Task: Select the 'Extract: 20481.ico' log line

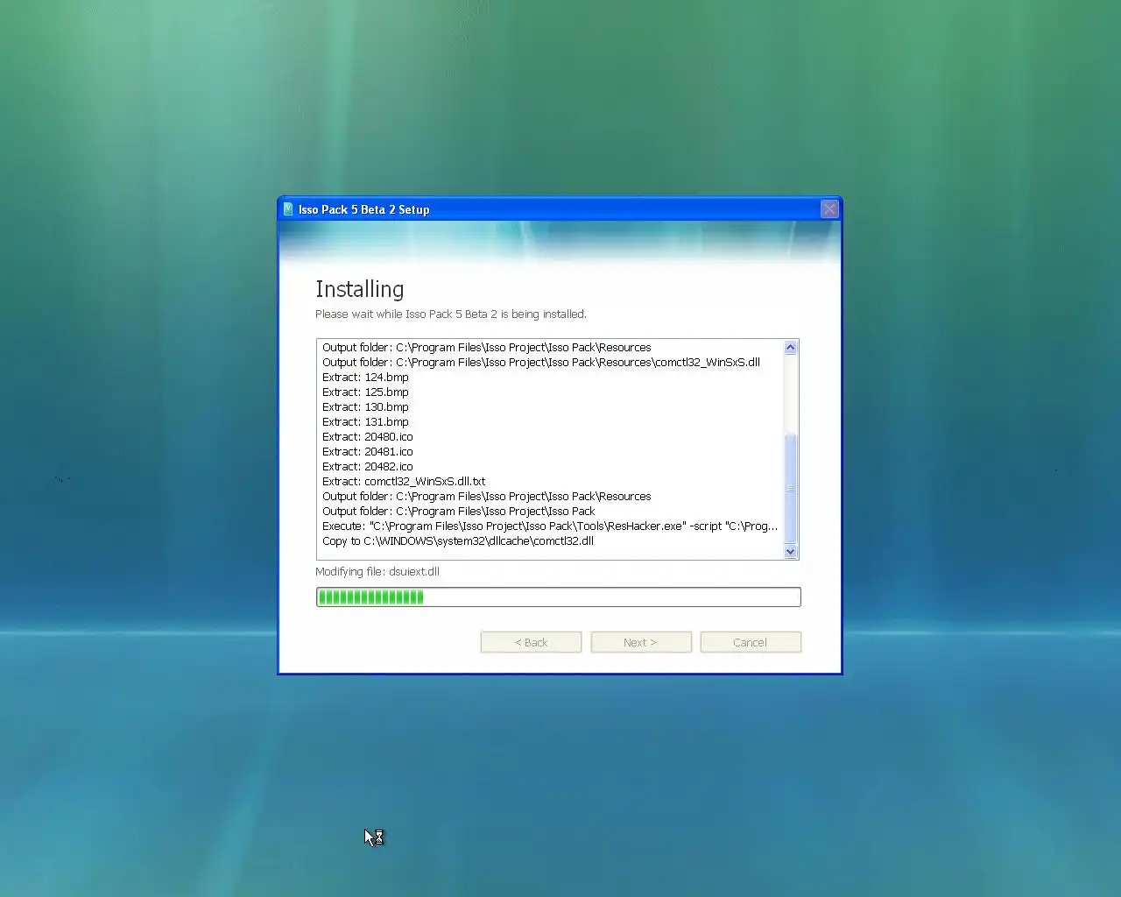Action: tap(368, 452)
